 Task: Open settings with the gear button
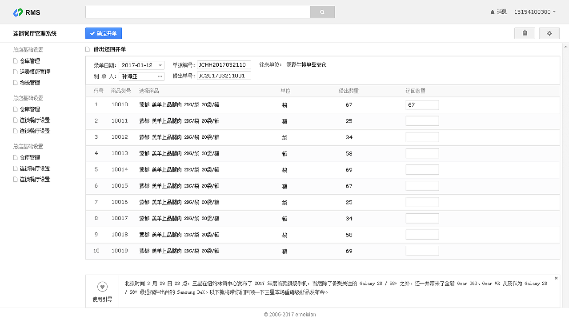pyautogui.click(x=549, y=33)
